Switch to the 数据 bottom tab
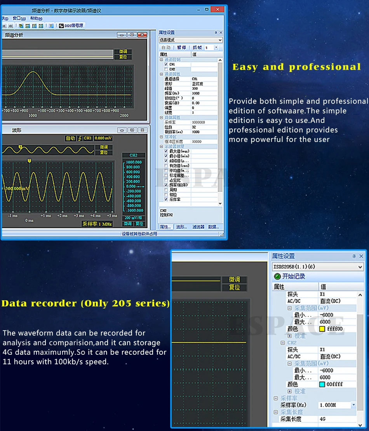The width and height of the screenshot is (369, 431). (214, 227)
